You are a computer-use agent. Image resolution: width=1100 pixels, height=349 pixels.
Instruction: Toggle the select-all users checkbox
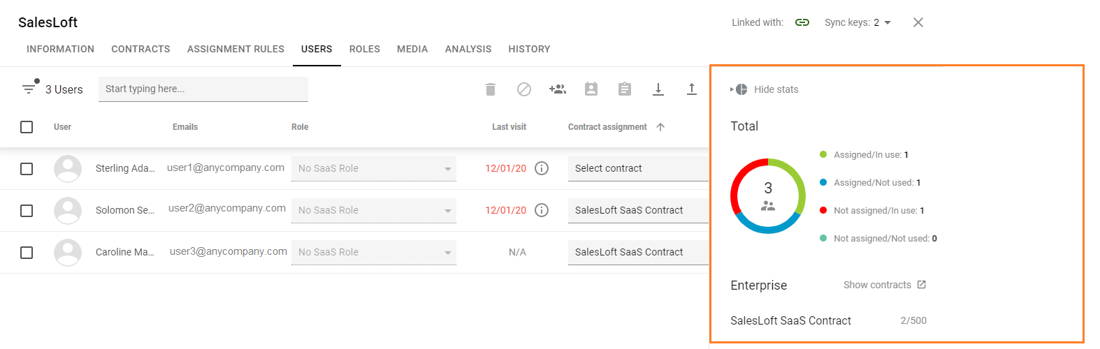(27, 127)
